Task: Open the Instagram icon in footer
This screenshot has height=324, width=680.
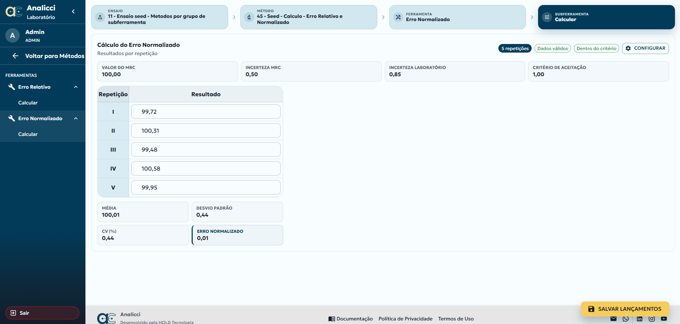Action: [x=652, y=319]
